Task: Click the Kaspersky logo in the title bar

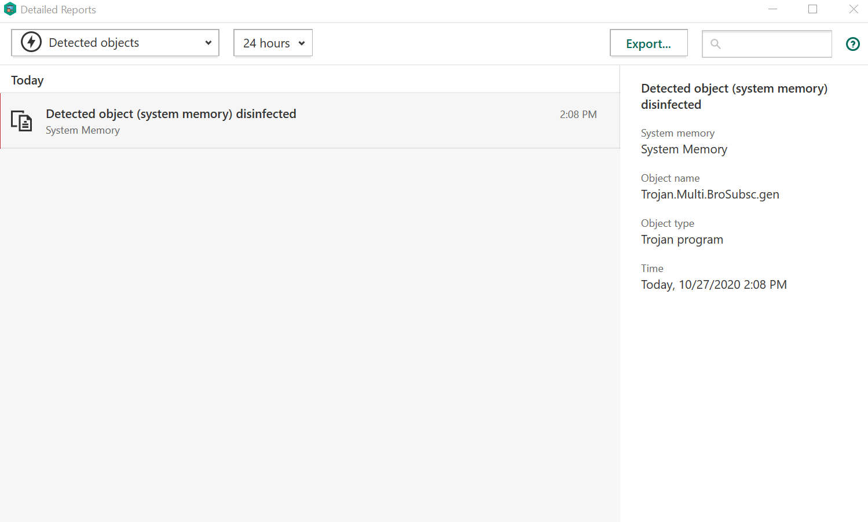Action: 10,9
